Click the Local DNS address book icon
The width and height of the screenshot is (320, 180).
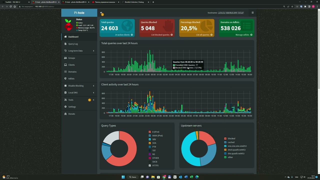pyautogui.click(x=65, y=92)
